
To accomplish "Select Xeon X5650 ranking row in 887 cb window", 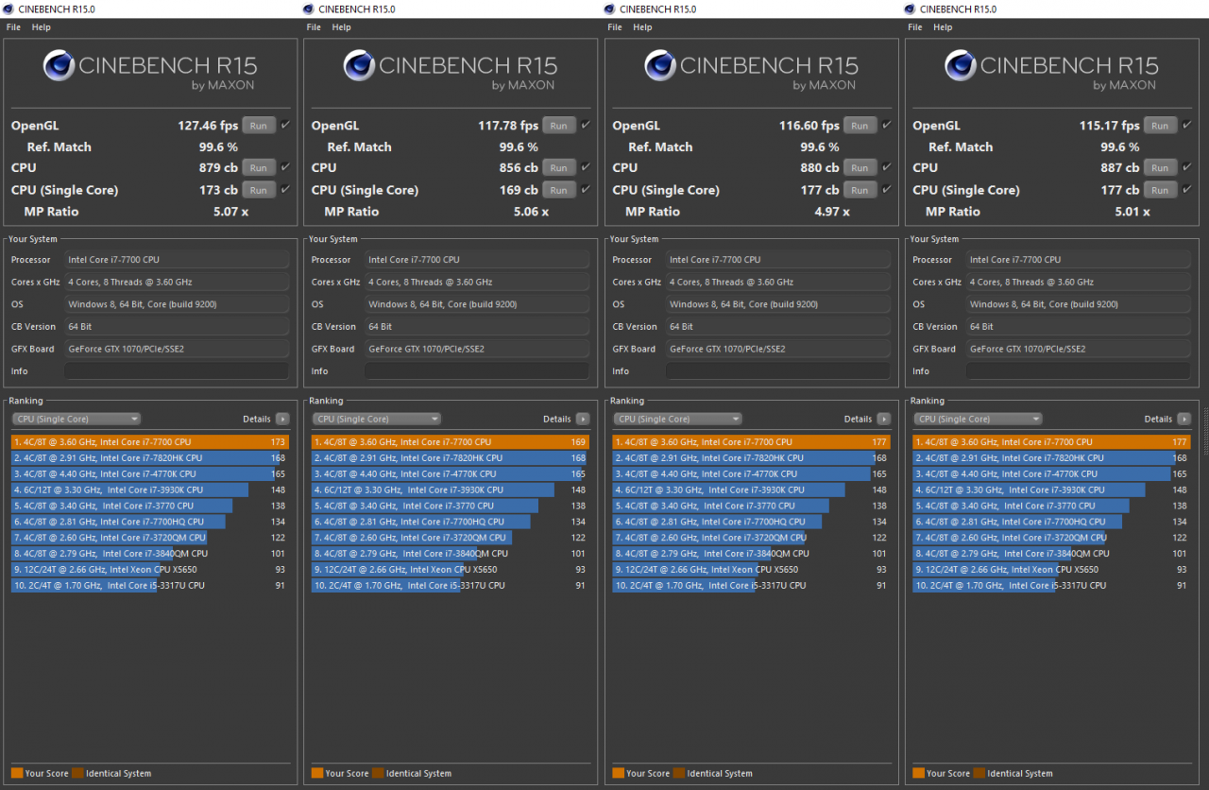I will pyautogui.click(x=1052, y=570).
